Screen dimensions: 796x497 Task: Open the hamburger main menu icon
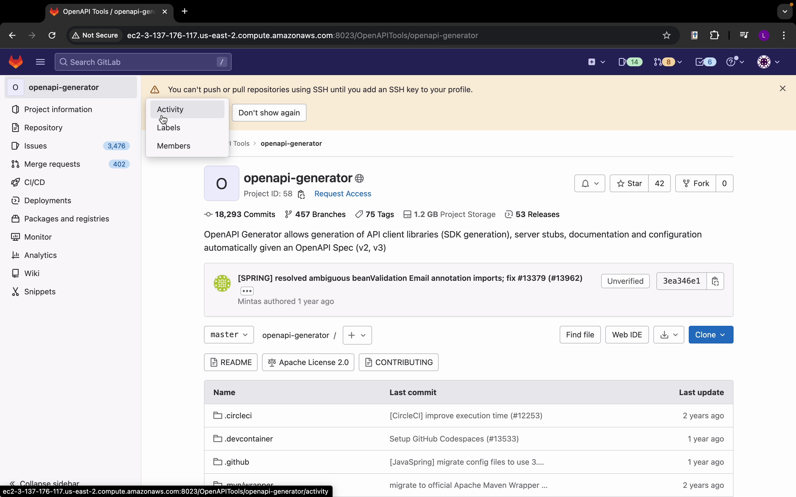(x=40, y=62)
